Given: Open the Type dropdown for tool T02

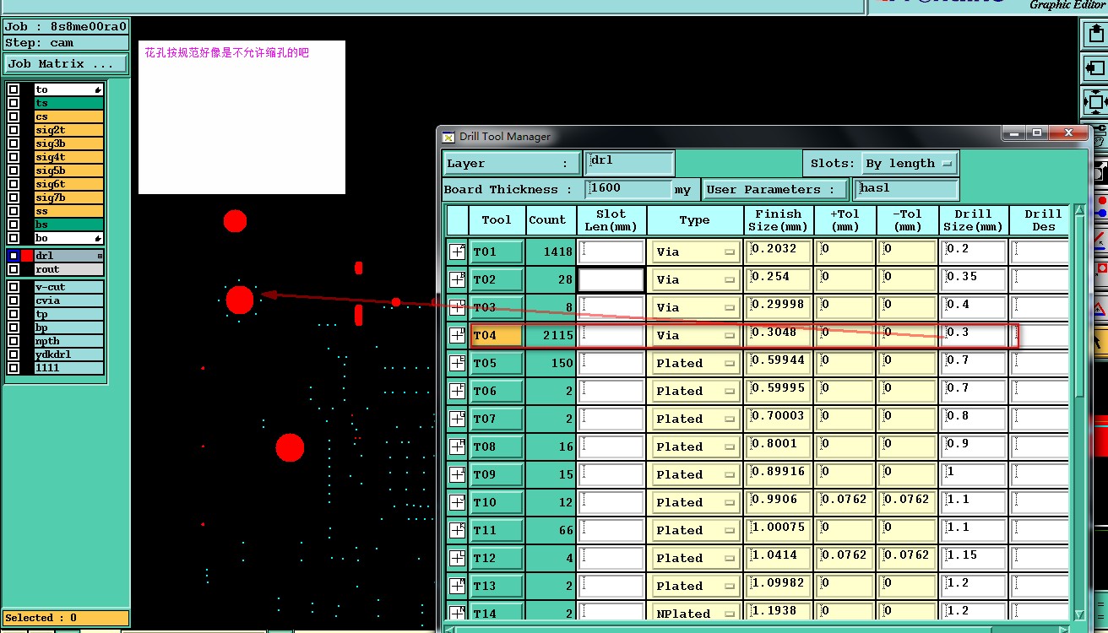Looking at the screenshot, I should coord(694,279).
